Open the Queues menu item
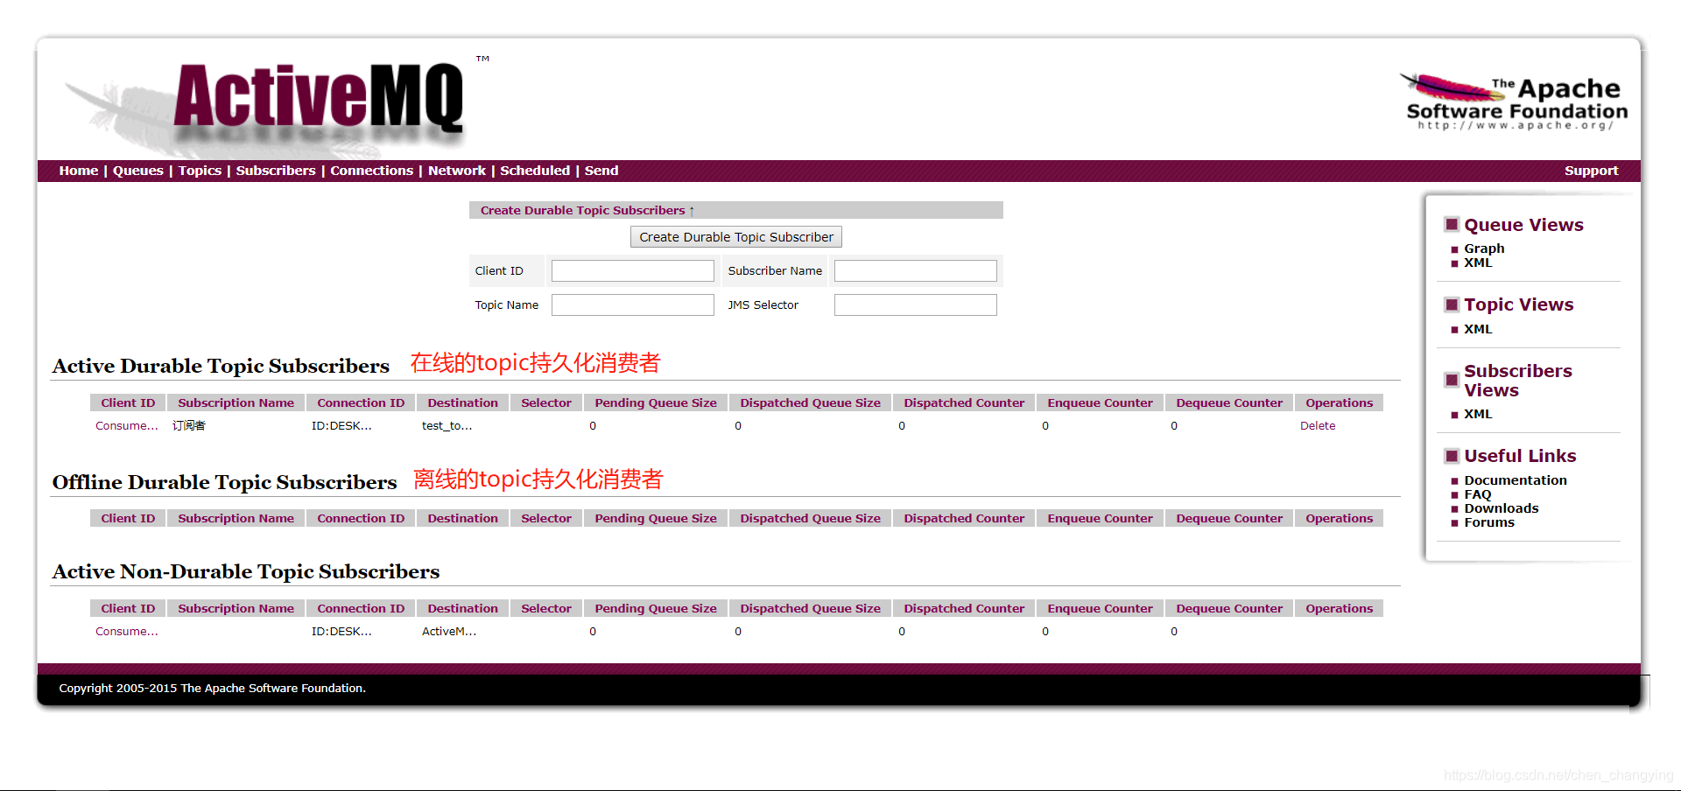Screen dimensions: 1681x791 coord(138,171)
